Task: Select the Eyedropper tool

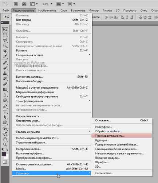Action: pyautogui.click(x=5, y=56)
